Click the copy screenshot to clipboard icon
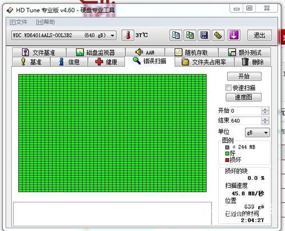Screen dimensions: 285x231 (x=190, y=35)
